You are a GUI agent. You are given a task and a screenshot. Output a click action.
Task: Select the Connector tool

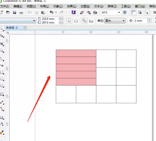tap(2, 109)
